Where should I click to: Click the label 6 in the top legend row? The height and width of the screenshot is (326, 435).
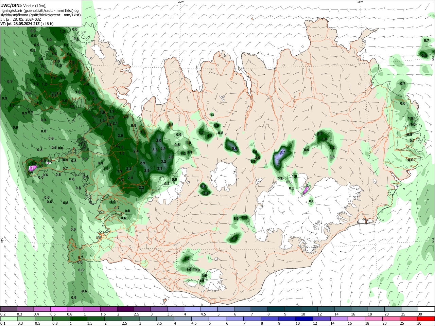click(235, 314)
